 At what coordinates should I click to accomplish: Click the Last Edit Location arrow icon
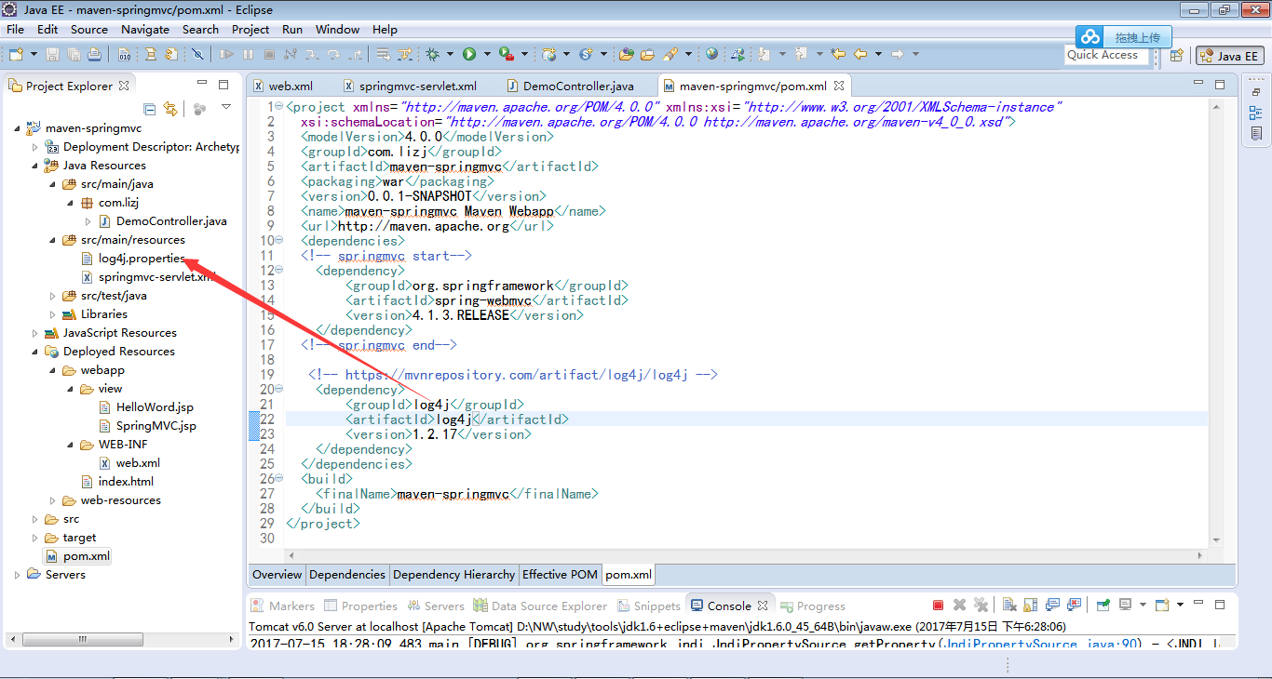tap(838, 55)
